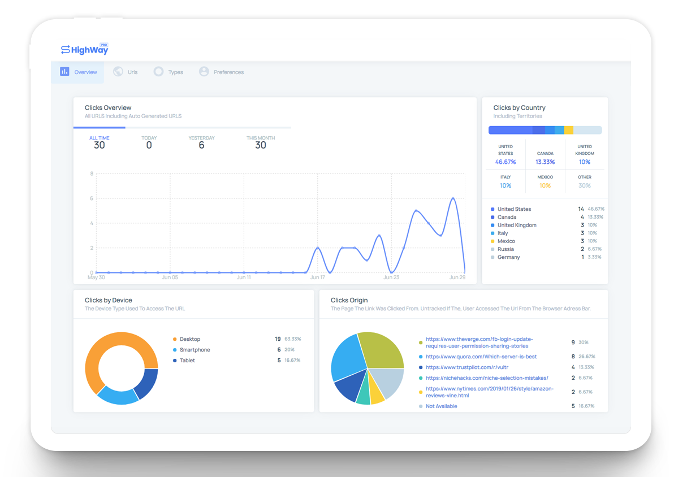Open the nichehacks.com origin link
Screen dimensions: 674x477
pos(487,378)
